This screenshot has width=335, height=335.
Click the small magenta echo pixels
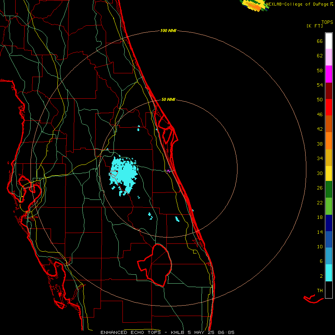(x=168, y=170)
